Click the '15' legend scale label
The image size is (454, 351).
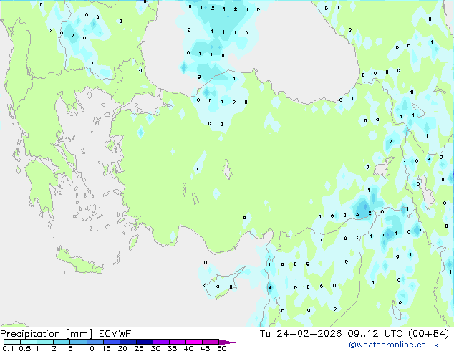pyautogui.click(x=106, y=348)
